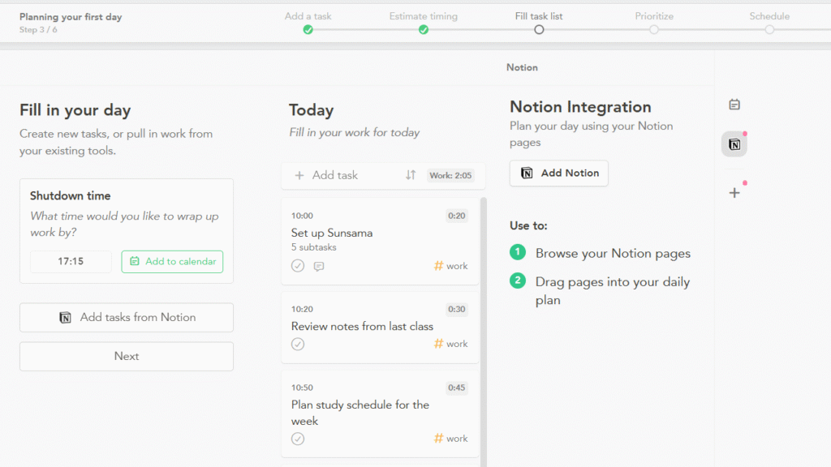Expand the 5 subtasks of Set up Sunsama
Image resolution: width=831 pixels, height=467 pixels.
[314, 247]
